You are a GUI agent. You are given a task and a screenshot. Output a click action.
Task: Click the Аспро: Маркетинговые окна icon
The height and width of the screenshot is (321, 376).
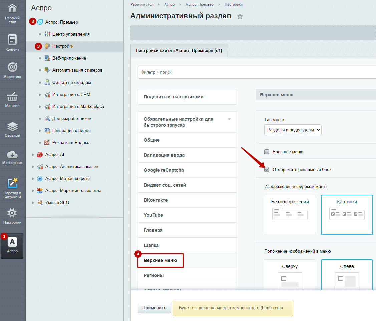[40, 190]
